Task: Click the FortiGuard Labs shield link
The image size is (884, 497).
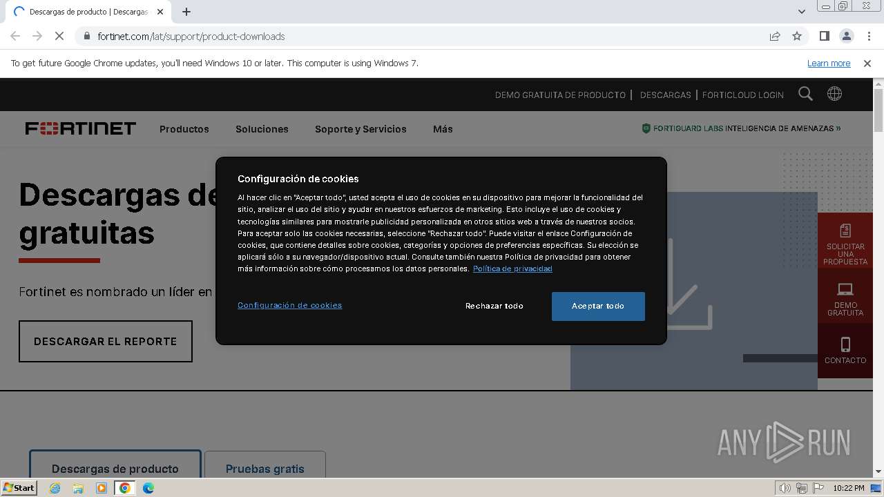Action: coord(741,128)
